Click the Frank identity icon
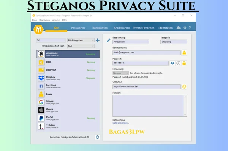The image size is (228, 151). pos(41,94)
